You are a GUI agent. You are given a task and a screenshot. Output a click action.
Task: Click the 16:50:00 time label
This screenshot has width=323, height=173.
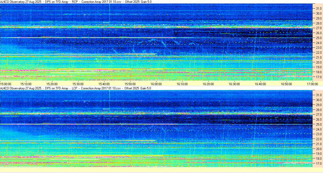click(x=287, y=84)
